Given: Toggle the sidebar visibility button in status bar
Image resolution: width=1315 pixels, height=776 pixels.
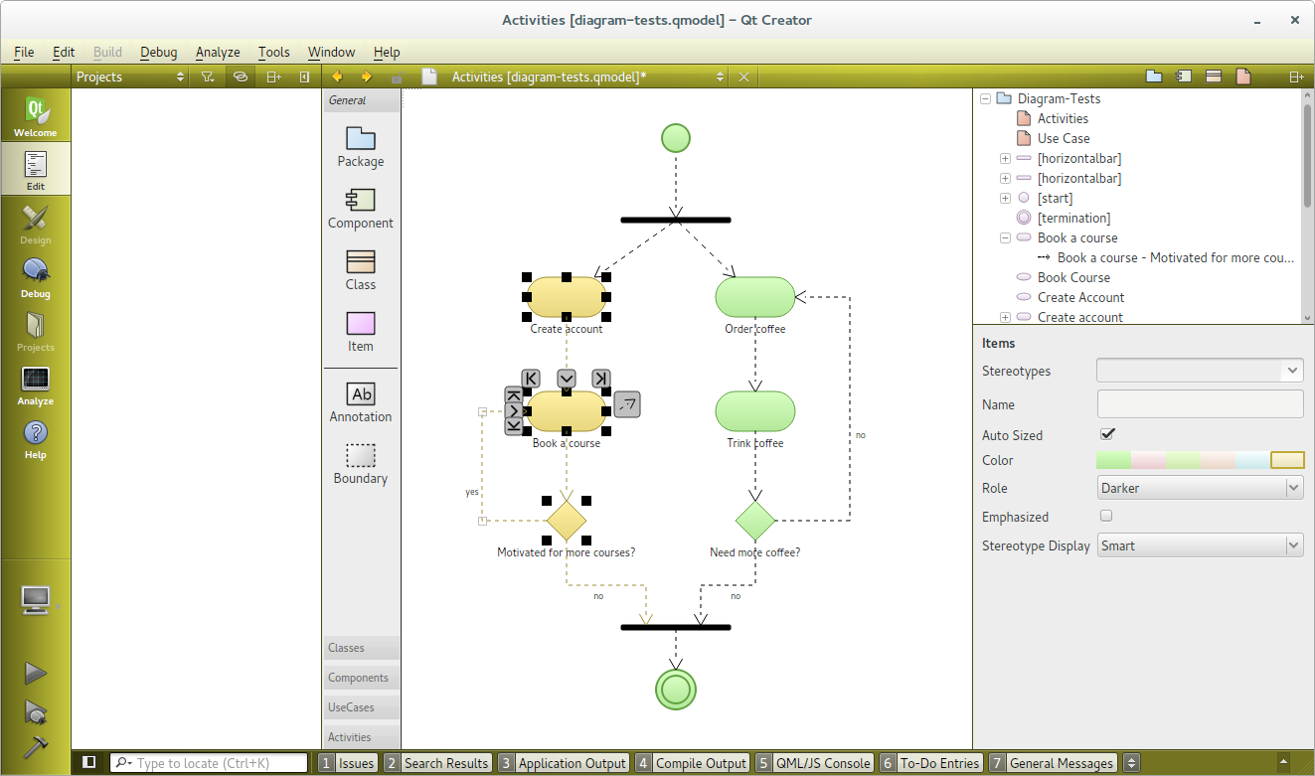Looking at the screenshot, I should [89, 762].
